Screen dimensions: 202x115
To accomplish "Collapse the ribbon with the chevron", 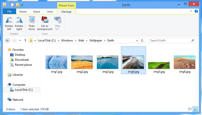I will click(191, 11).
